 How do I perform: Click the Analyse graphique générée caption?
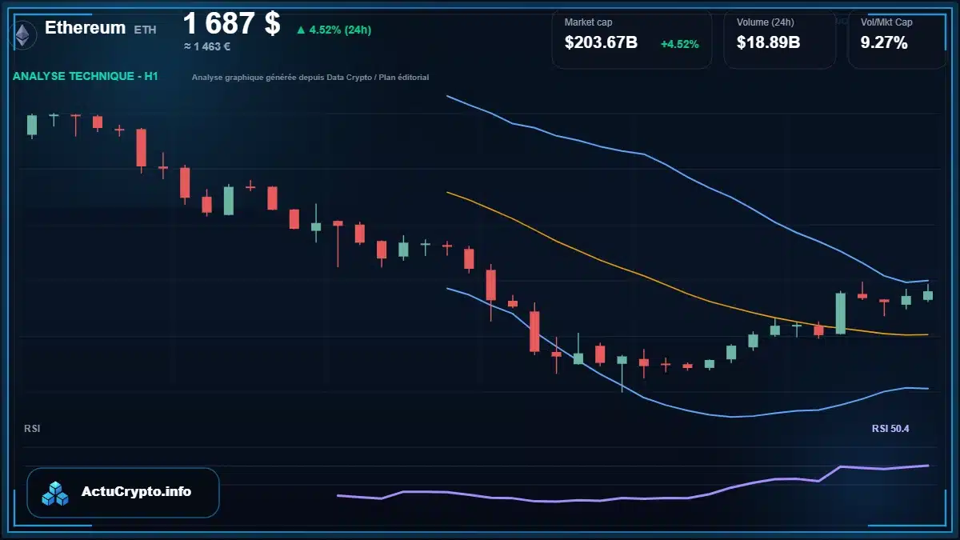310,78
